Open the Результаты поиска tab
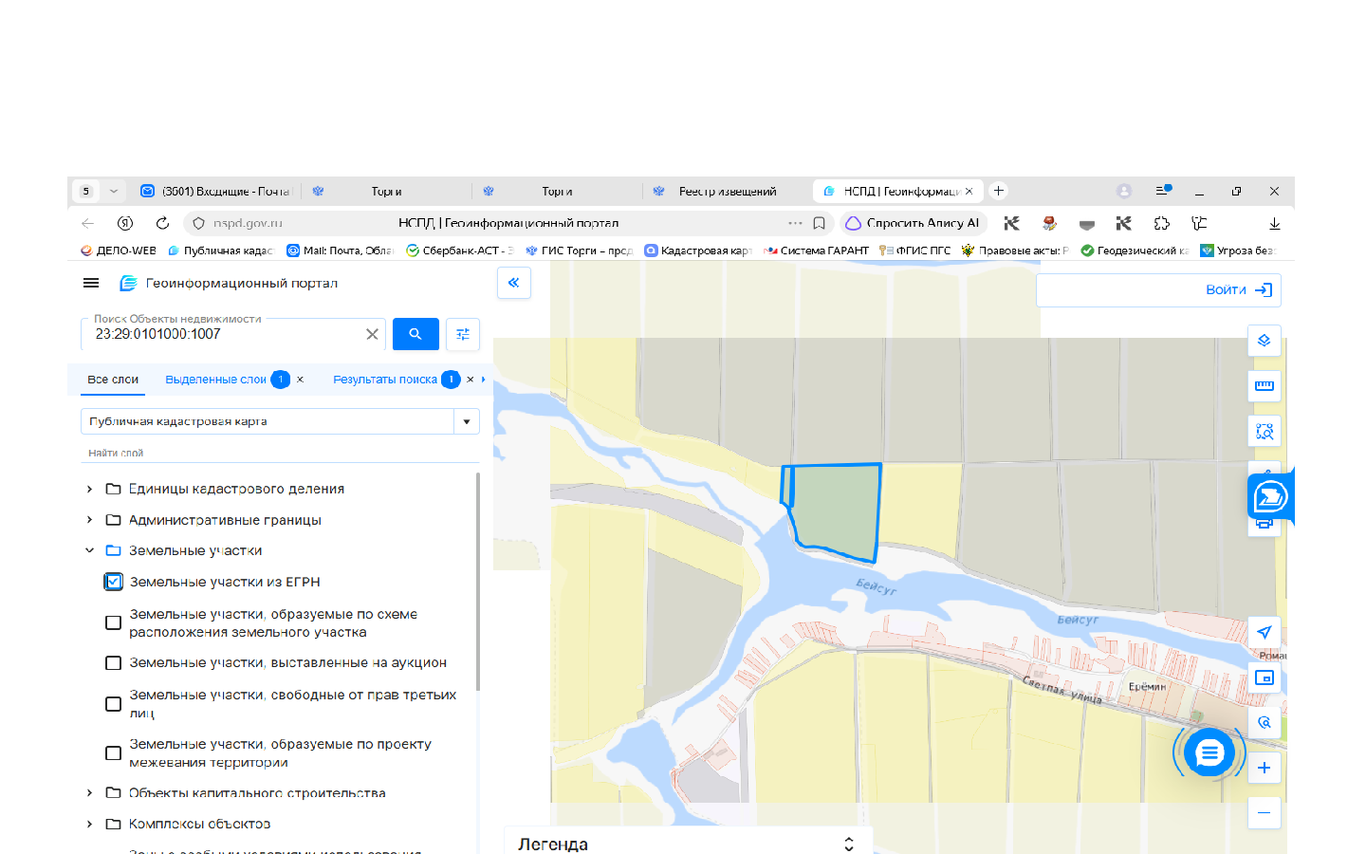1366x854 pixels. [x=385, y=380]
